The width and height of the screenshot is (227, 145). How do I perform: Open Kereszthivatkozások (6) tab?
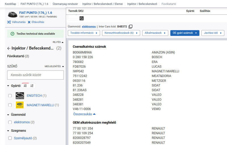[x=121, y=33]
